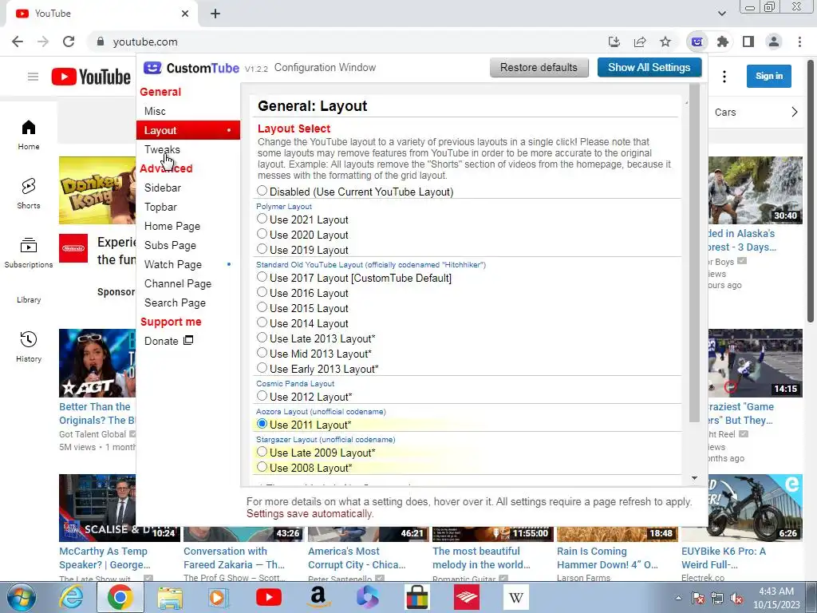Viewport: 817px width, 613px height.
Task: Select Use 2021 Layout option
Action: pyautogui.click(x=262, y=219)
